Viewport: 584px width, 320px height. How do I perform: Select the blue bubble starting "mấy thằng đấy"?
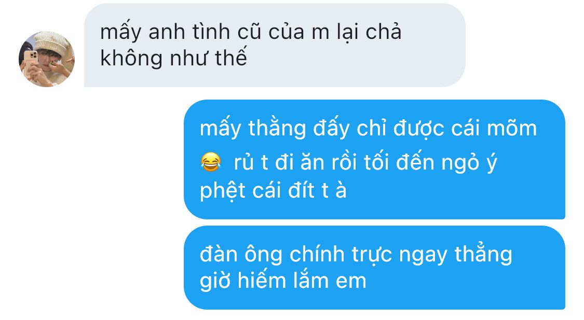pyautogui.click(x=374, y=159)
